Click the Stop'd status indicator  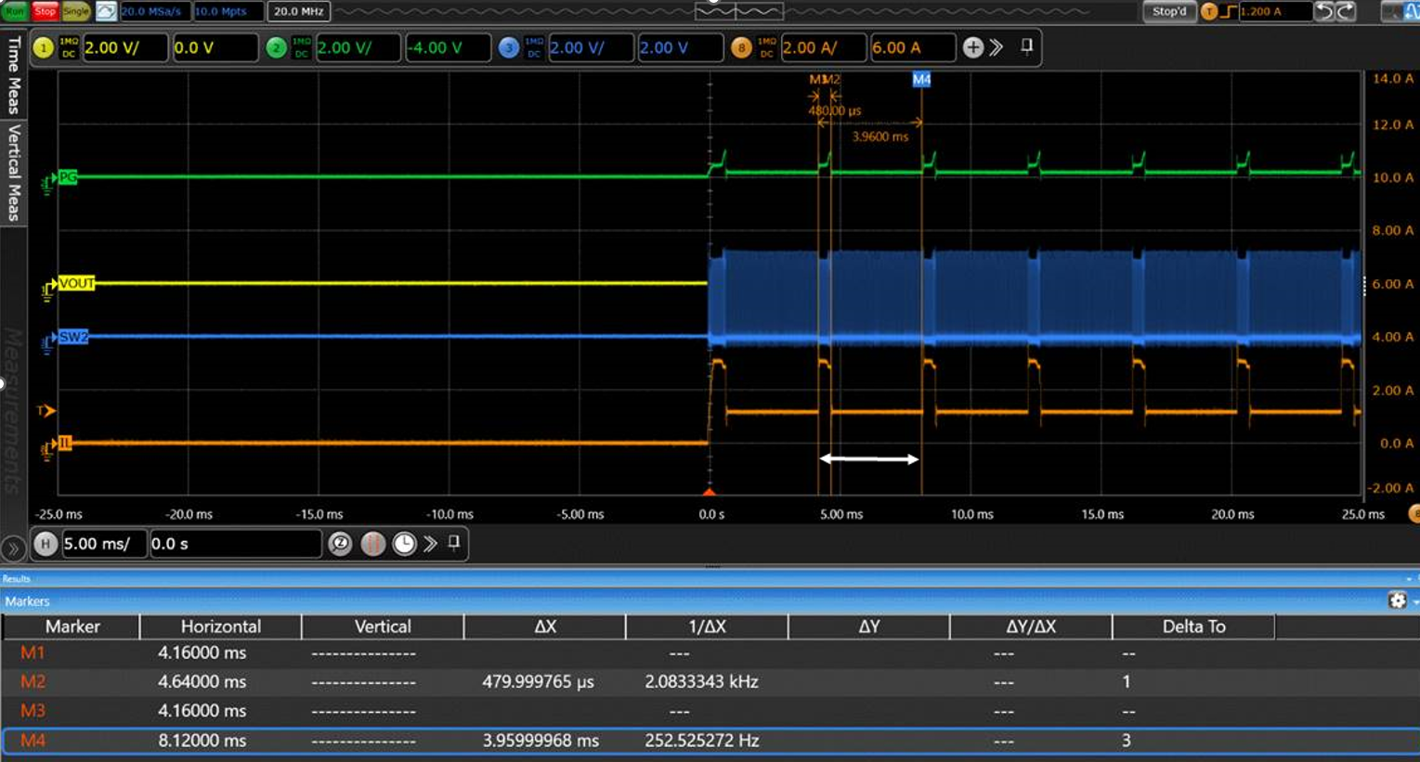pyautogui.click(x=1168, y=11)
